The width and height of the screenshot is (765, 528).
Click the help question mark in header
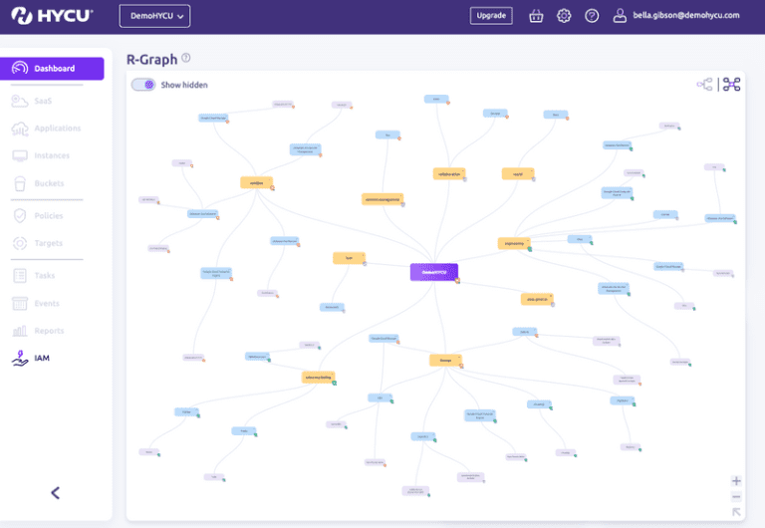[x=592, y=16]
